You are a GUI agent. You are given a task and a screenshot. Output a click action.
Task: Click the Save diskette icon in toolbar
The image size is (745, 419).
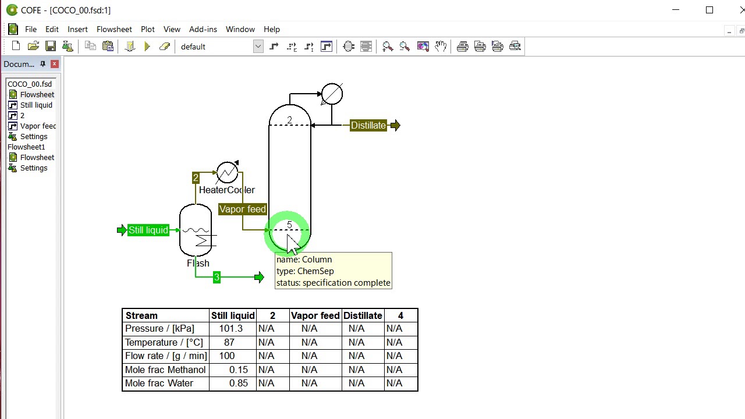51,47
